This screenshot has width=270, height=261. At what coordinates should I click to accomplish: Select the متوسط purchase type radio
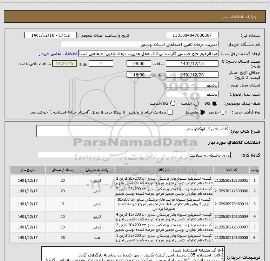tap(202, 112)
